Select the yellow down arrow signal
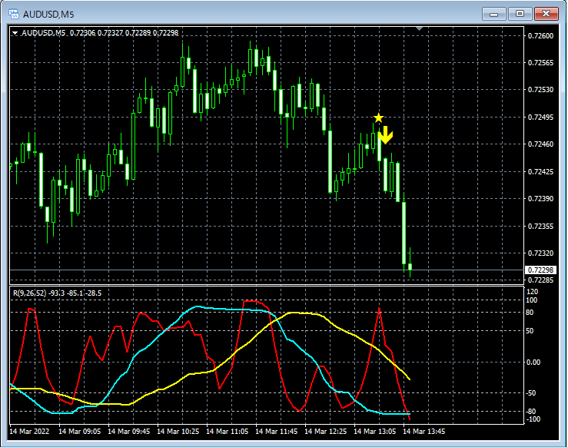Viewport: 568px width, 447px height. click(385, 134)
